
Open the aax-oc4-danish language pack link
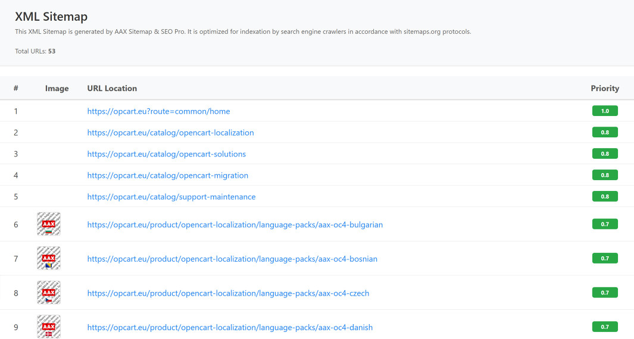tap(230, 327)
